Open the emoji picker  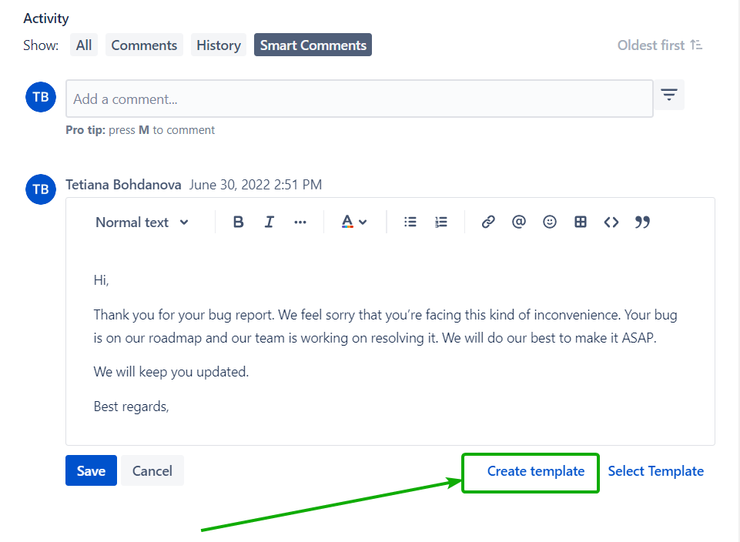coord(550,222)
